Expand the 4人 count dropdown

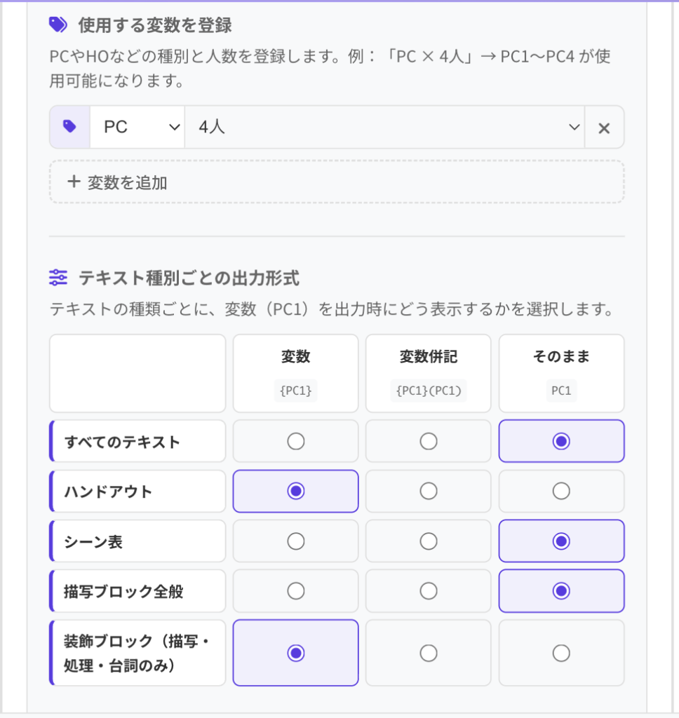384,127
